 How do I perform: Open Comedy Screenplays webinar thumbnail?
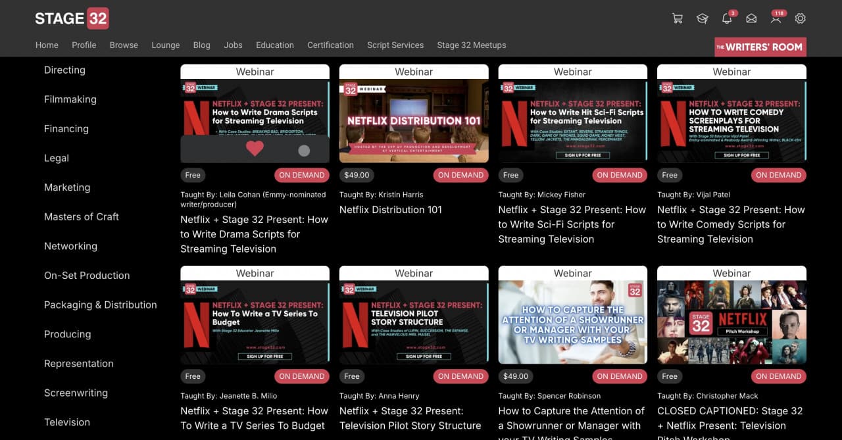731,121
